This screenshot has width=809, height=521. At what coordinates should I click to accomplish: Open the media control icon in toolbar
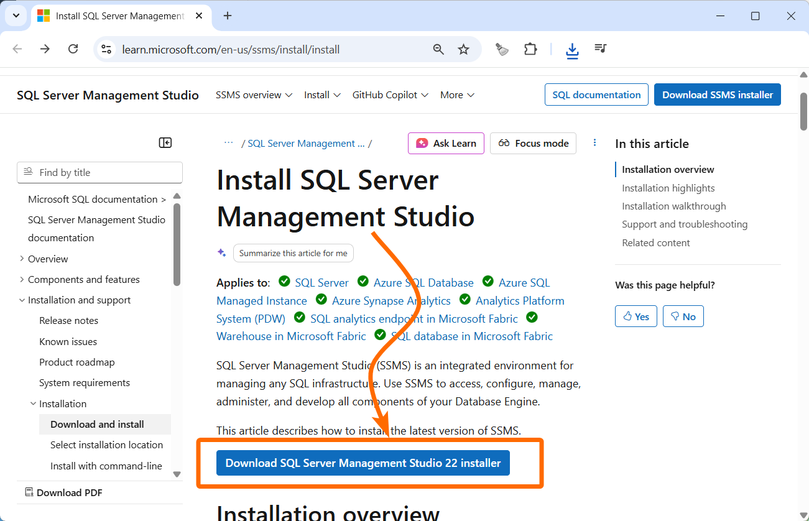(x=600, y=49)
